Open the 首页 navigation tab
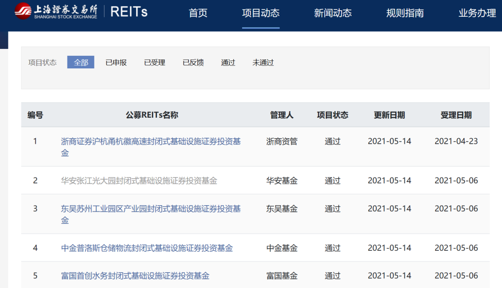Viewport: 502px width, 288px height. [198, 13]
